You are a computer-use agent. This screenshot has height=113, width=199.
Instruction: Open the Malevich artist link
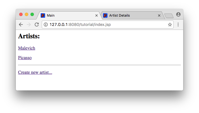[27, 48]
